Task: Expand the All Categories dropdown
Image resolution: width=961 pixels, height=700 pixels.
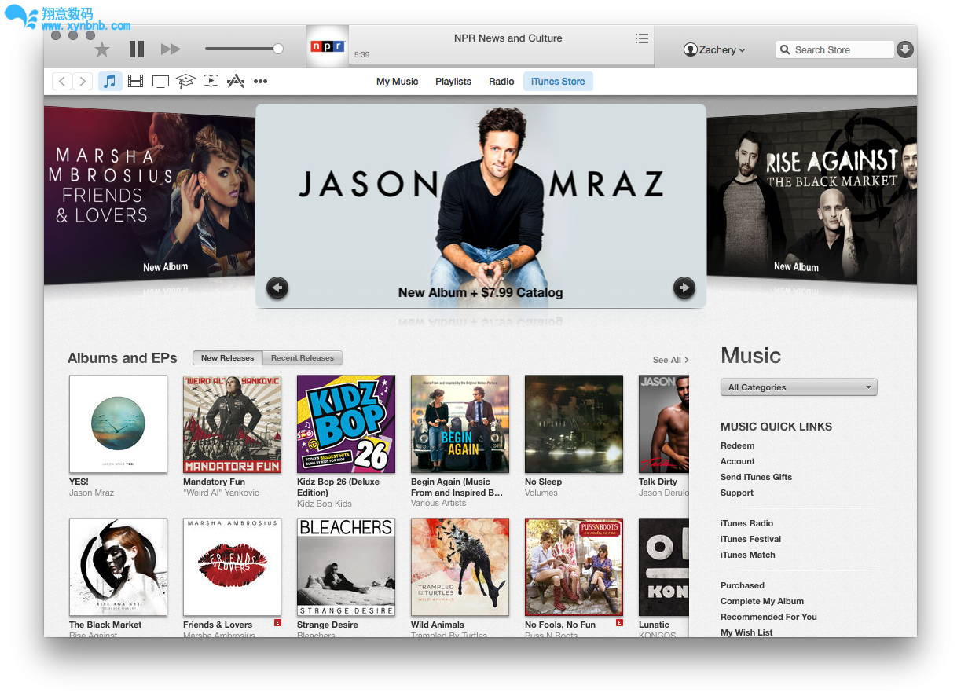Action: 798,387
